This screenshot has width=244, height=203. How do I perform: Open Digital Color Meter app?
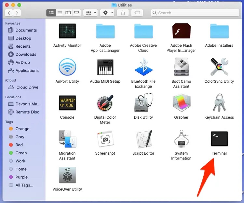[105, 103]
